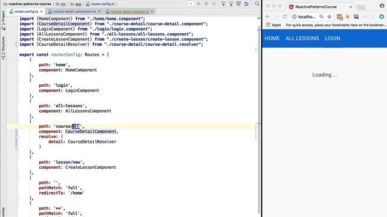Viewport: 387px width, 217px height.
Task: Click Chrome profile avatar icon
Action: (x=382, y=6)
